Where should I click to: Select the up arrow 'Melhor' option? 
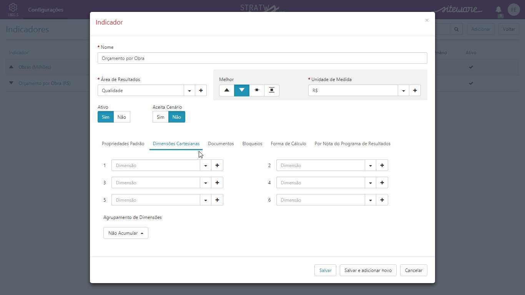point(227,90)
